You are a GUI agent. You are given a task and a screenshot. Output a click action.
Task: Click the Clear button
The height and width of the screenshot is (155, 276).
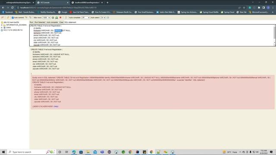click(61, 22)
